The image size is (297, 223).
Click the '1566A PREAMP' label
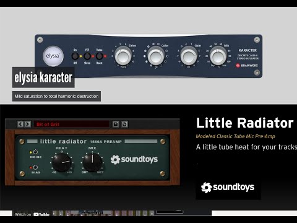(106, 142)
